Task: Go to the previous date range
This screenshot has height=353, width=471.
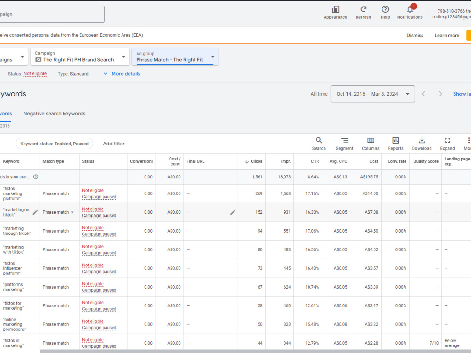Action: point(424,94)
